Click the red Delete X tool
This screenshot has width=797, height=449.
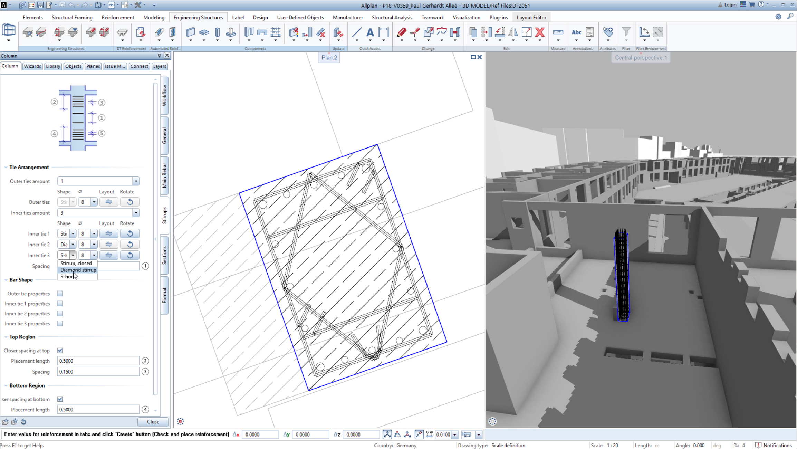[x=540, y=32]
